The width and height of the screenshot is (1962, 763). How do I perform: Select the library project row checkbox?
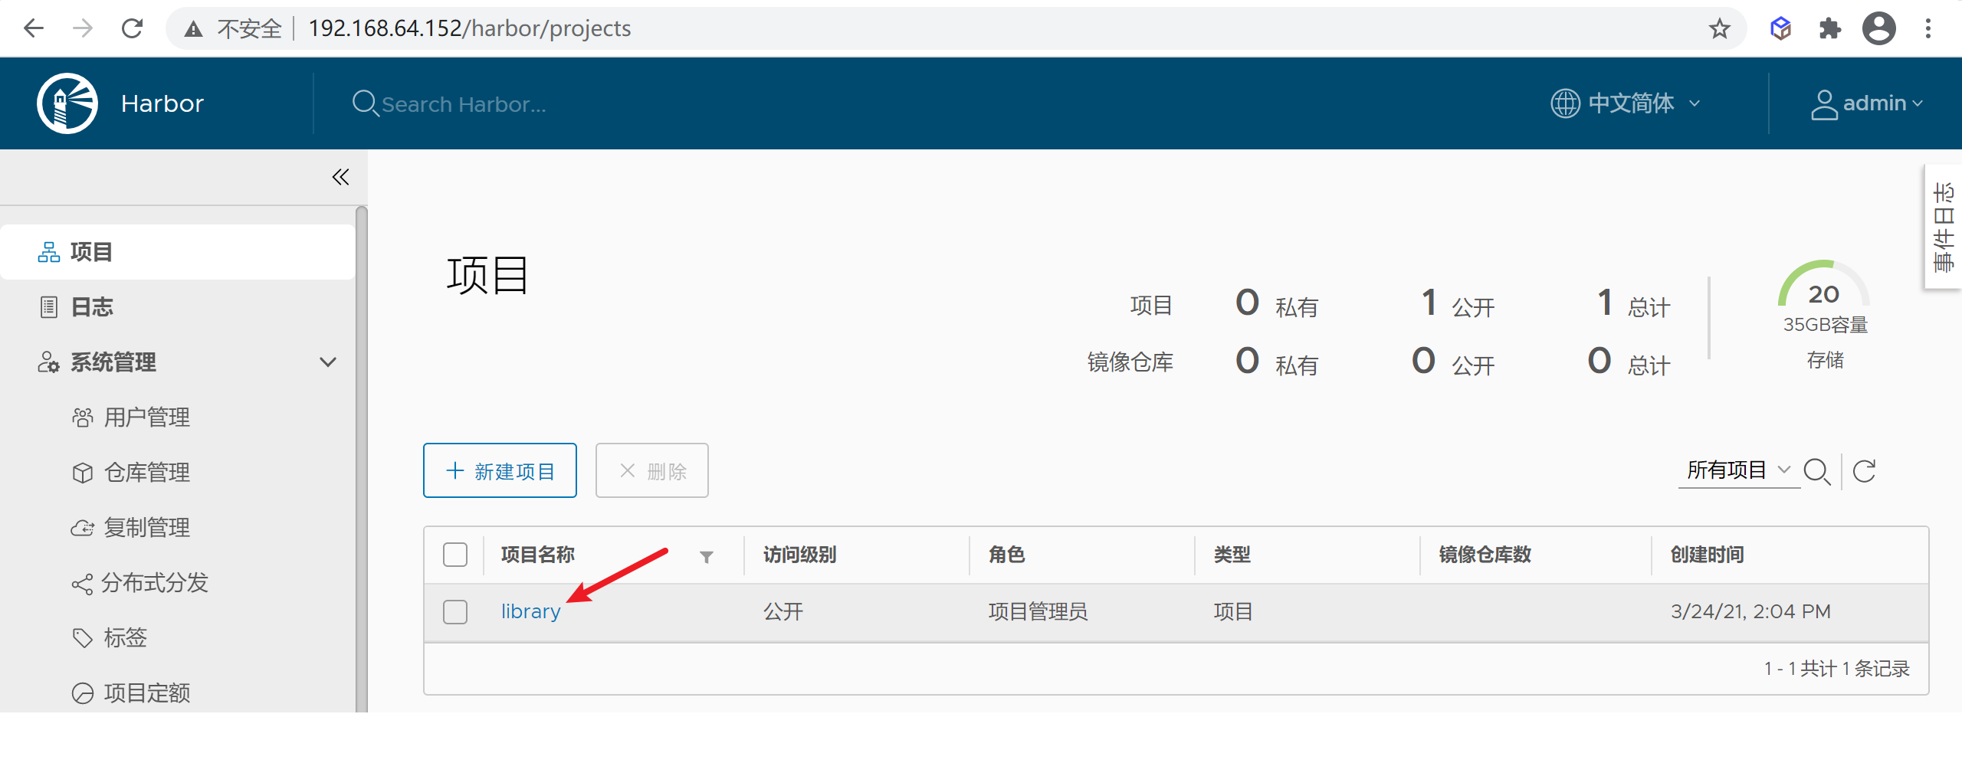(x=454, y=611)
